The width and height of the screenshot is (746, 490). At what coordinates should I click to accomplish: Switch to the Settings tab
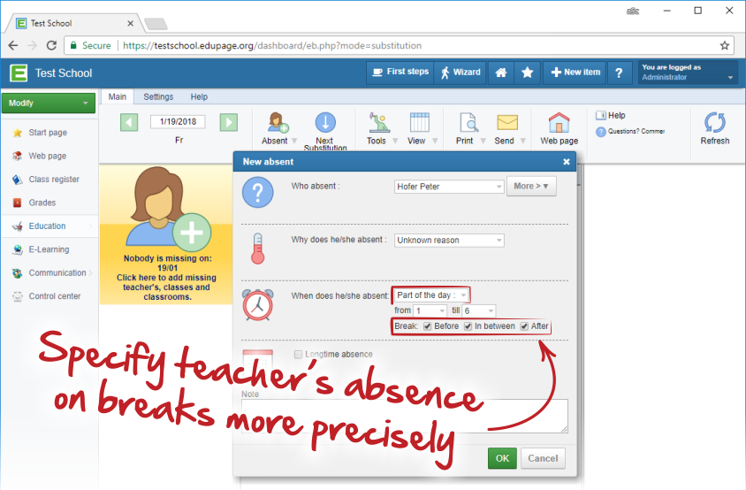click(158, 96)
